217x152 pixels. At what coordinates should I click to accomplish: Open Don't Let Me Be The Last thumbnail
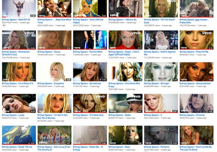[x=196, y=135]
